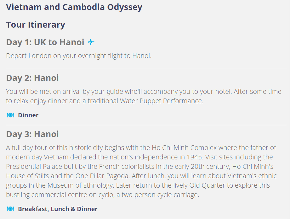290x219 pixels.
Task: Click the Dinner meal label under Day 2
Action: coord(28,115)
